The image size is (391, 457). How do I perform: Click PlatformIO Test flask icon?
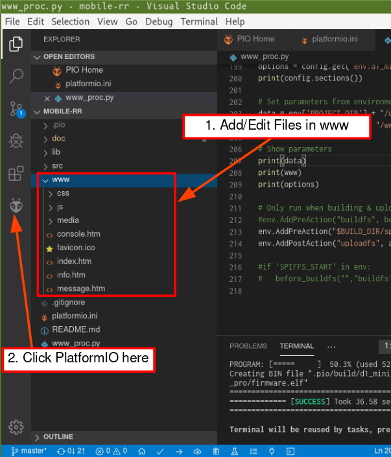pos(235,451)
